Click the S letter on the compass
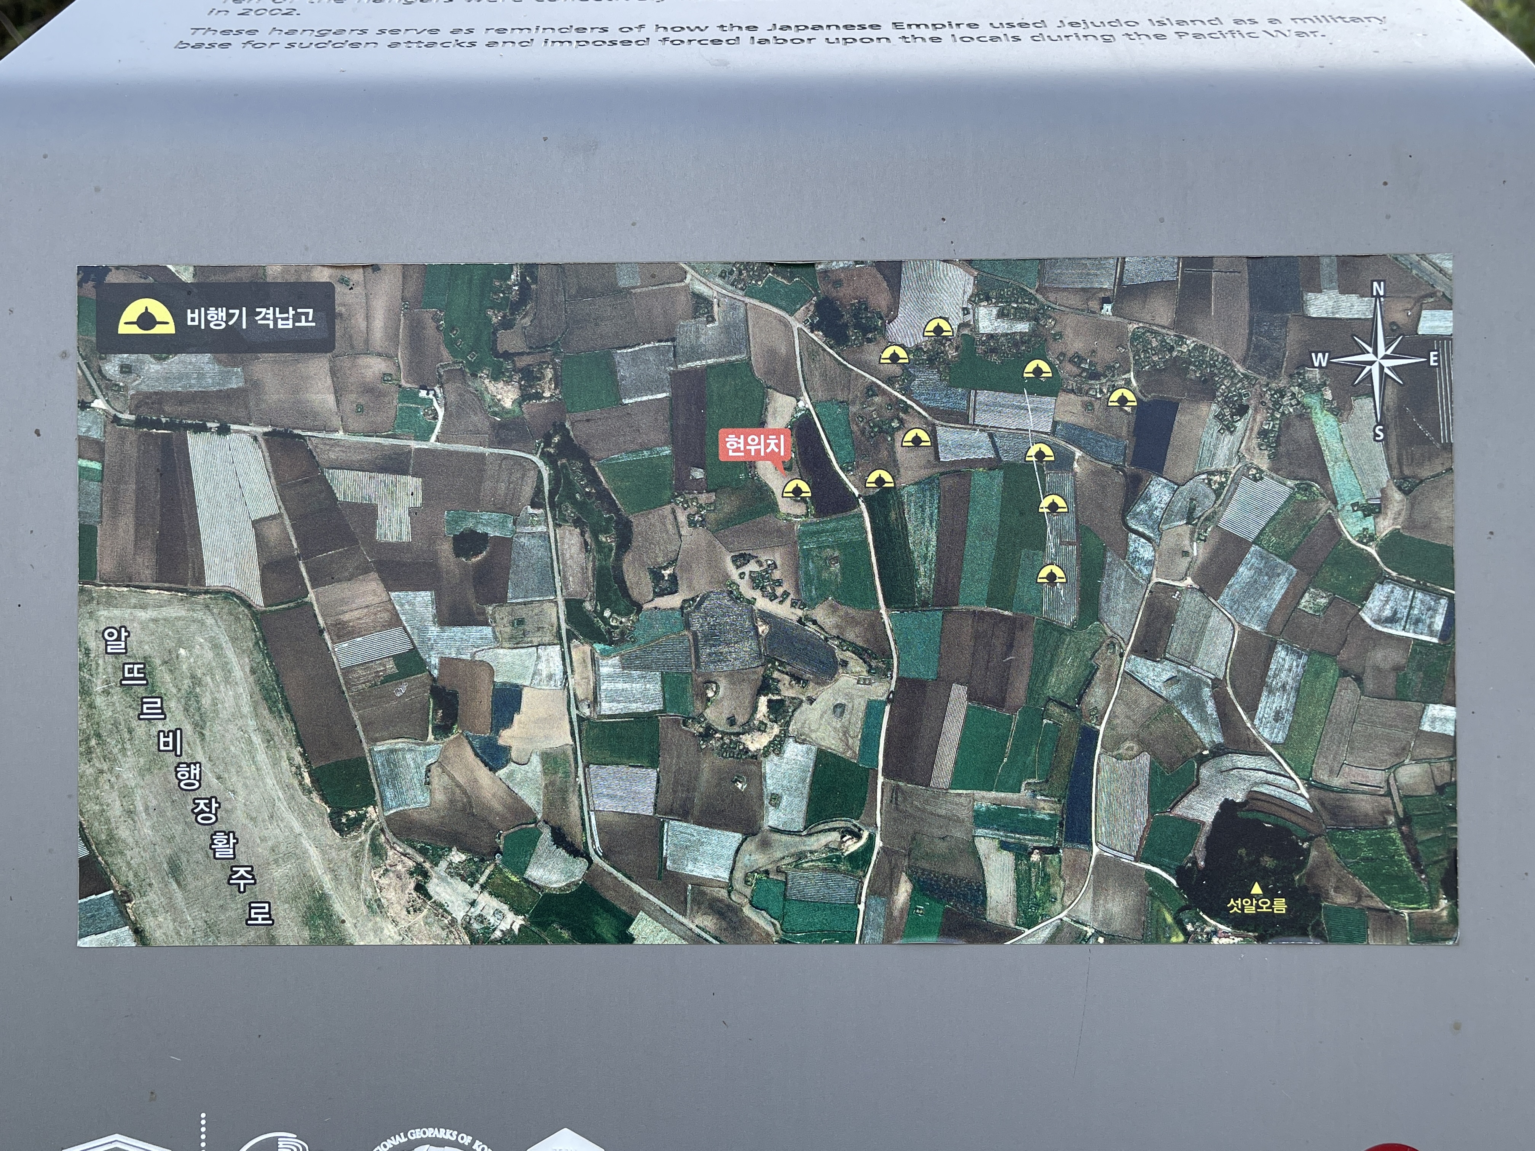This screenshot has width=1535, height=1151. [1379, 434]
